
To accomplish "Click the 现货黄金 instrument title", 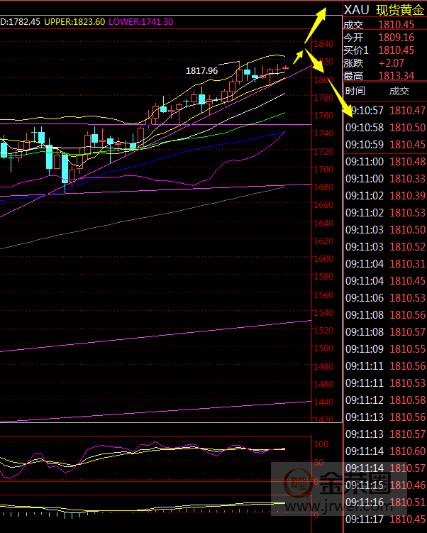I will (x=400, y=10).
